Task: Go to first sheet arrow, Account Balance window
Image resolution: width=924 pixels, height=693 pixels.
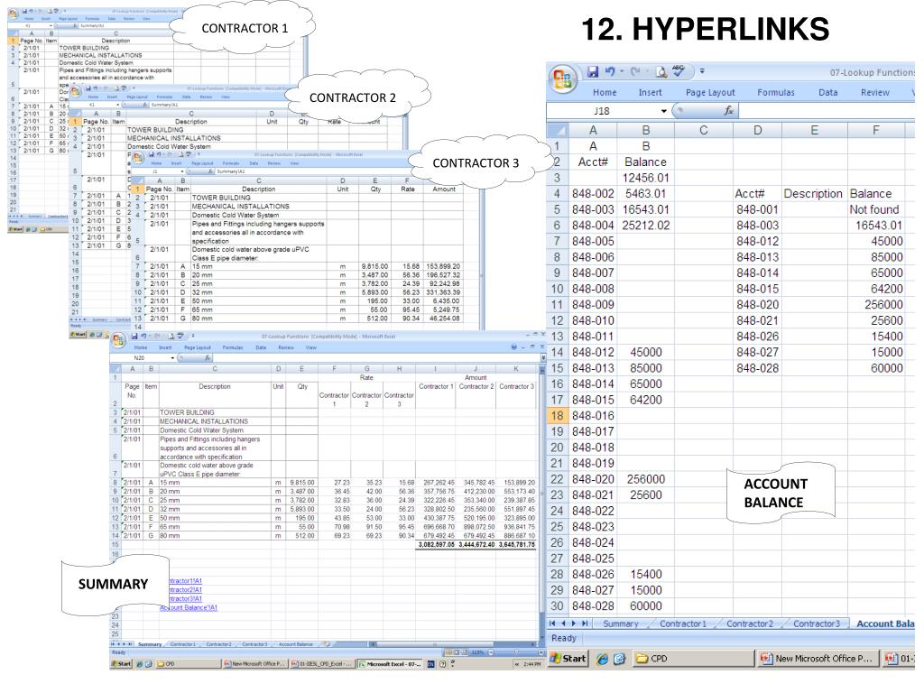Action: [x=552, y=624]
